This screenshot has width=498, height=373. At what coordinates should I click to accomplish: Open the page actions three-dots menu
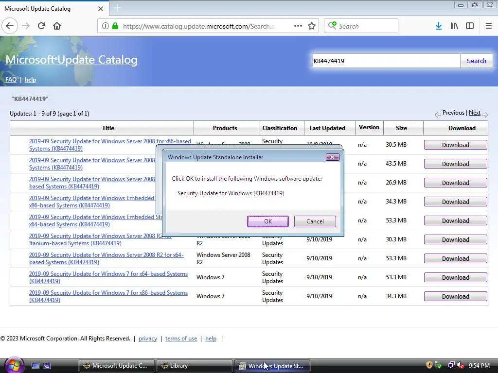click(298, 26)
